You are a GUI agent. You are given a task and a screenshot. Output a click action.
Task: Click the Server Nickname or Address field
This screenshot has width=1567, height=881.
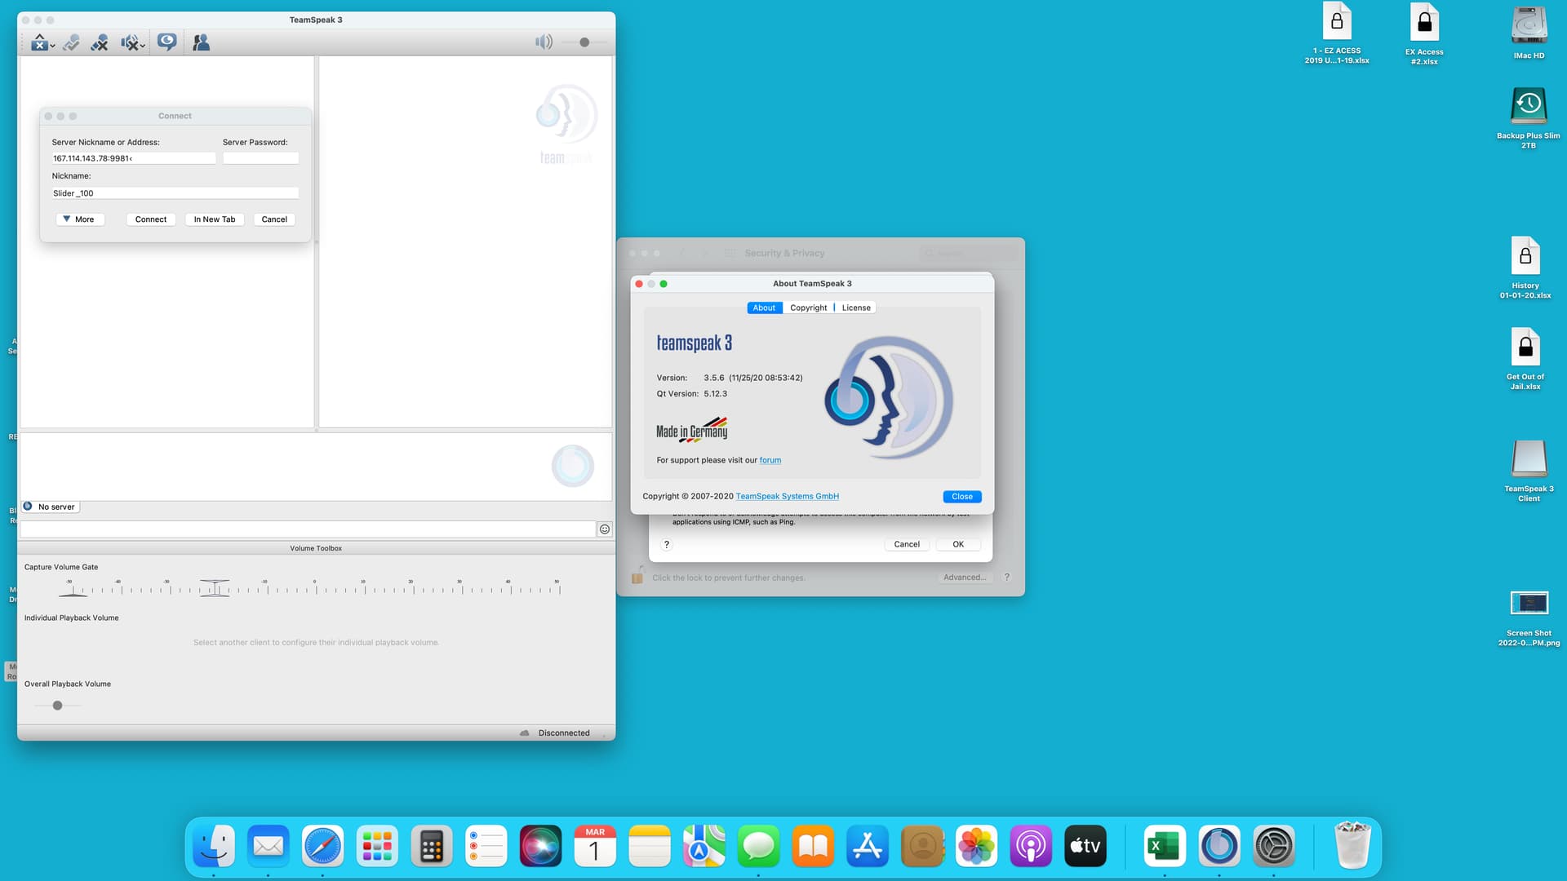click(133, 157)
